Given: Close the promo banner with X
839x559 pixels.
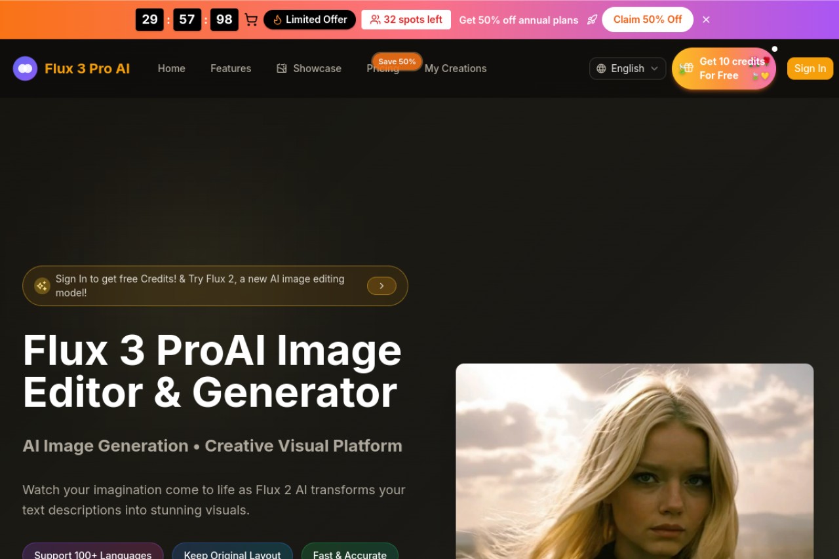Looking at the screenshot, I should pyautogui.click(x=706, y=20).
